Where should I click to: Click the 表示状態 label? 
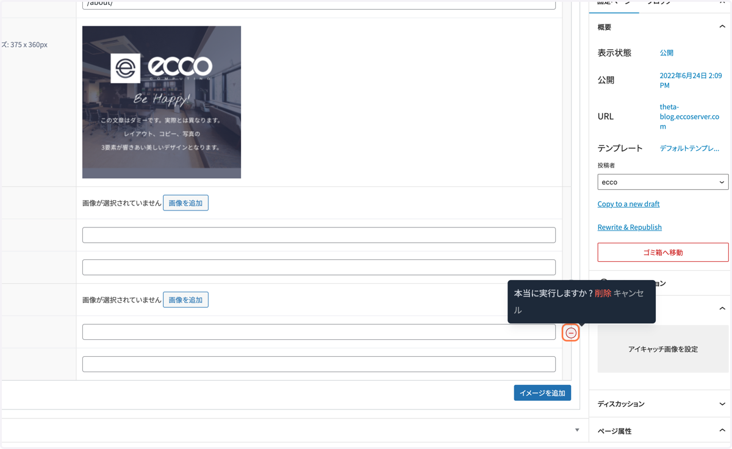click(614, 53)
